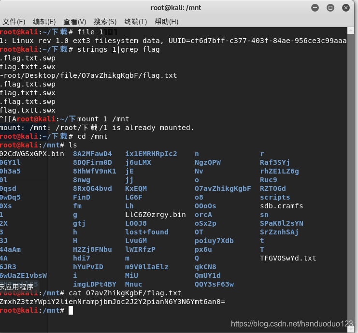Click the window title root@kali: /mnt

pos(176,8)
